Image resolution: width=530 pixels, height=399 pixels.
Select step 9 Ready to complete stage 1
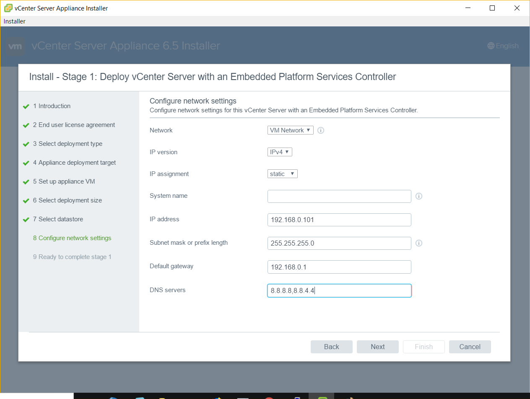(x=72, y=257)
